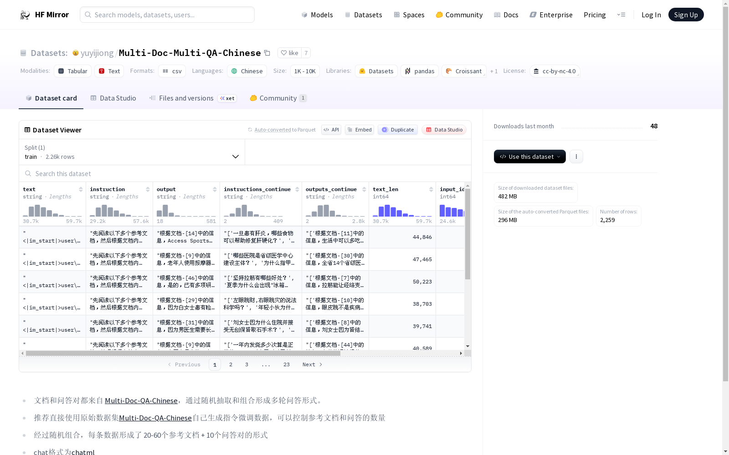Click the Text modality tag

(109, 71)
